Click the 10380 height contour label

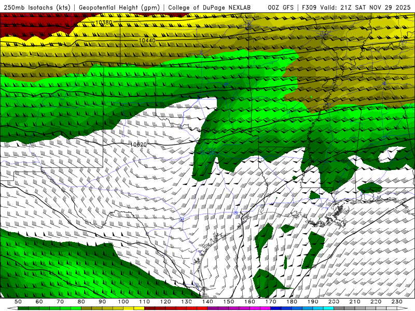tap(104, 22)
